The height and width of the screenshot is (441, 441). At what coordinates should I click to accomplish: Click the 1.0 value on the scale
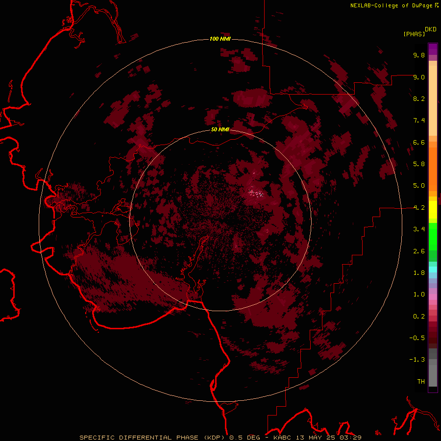[419, 294]
